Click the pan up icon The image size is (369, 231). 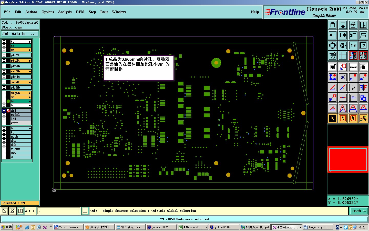[x=333, y=25]
